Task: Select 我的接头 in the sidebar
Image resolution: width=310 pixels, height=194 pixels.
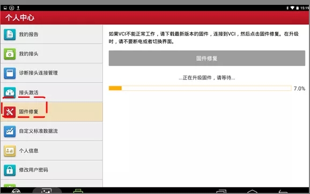Action: pos(51,54)
